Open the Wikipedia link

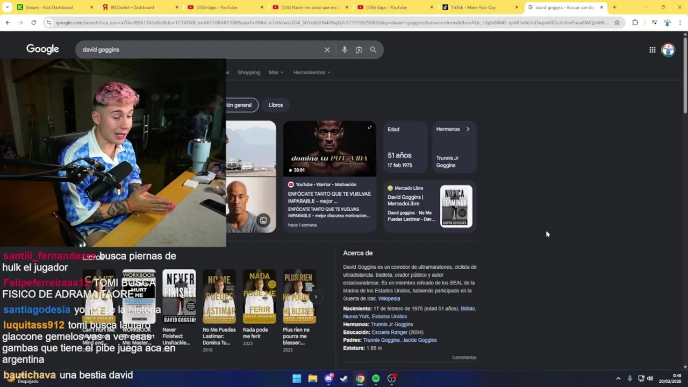point(389,298)
